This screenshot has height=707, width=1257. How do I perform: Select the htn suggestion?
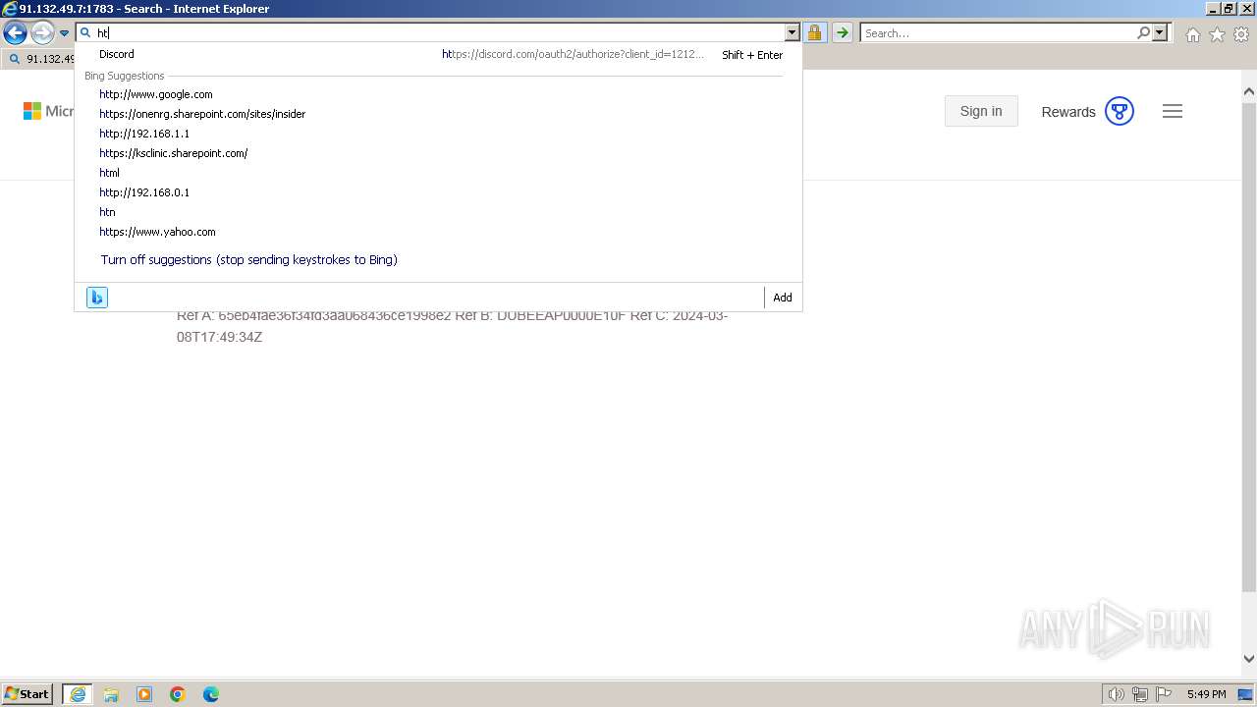[107, 212]
